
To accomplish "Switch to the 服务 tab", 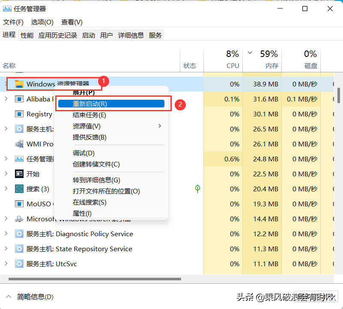I will pos(155,35).
